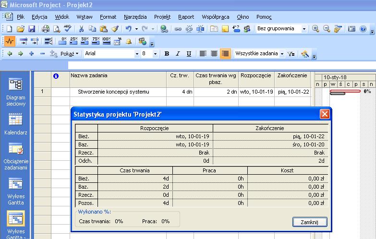
Task: Expand the Pokaż outline dropdown
Action: 69,54
